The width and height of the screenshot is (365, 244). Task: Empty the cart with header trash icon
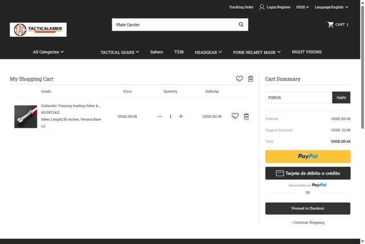250,79
